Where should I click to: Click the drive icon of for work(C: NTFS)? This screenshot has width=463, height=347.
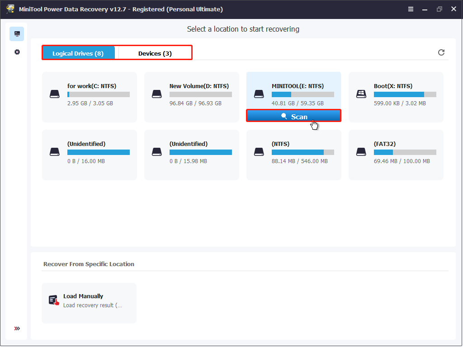click(55, 94)
